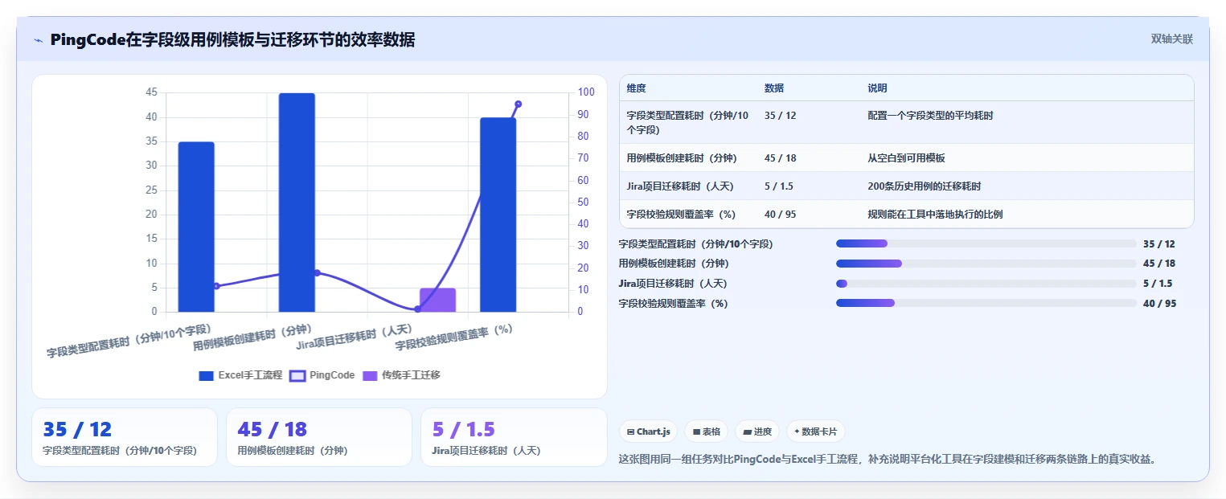Toggle the 传统手工迁移 legend entry
The width and height of the screenshot is (1226, 499).
[x=401, y=375]
